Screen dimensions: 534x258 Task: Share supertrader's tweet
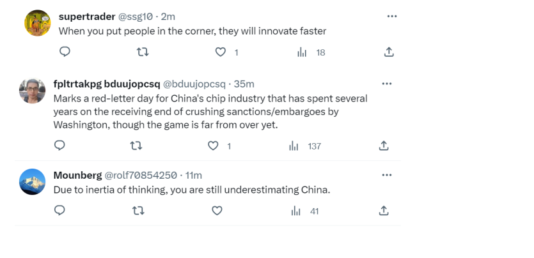[389, 52]
